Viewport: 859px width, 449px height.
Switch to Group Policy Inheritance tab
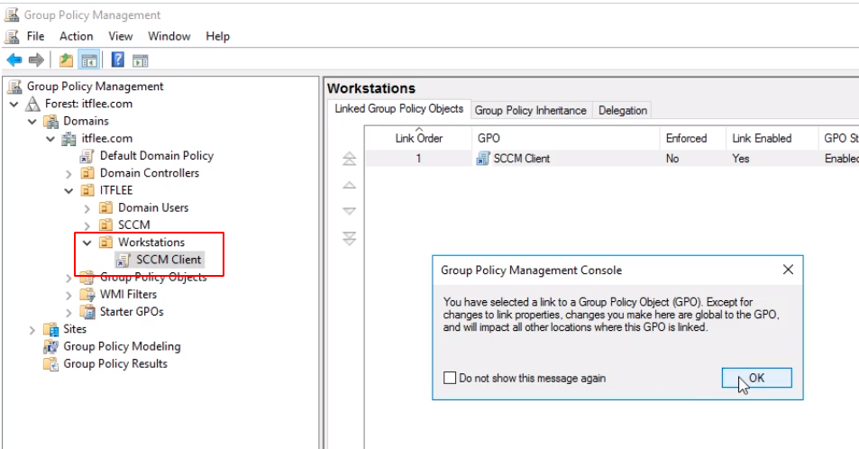tap(530, 110)
